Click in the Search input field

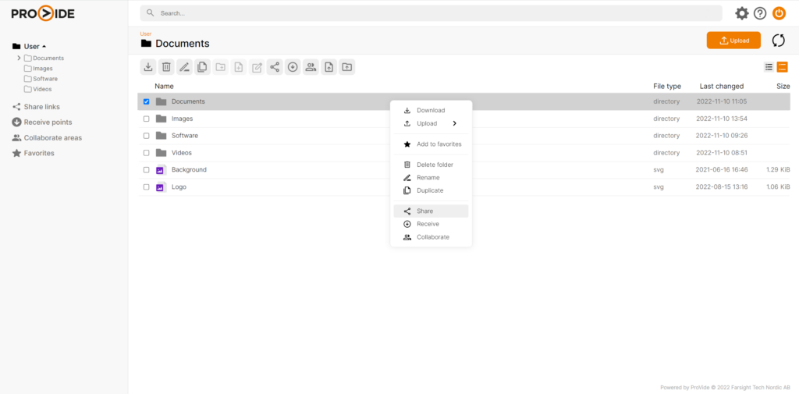(x=431, y=13)
